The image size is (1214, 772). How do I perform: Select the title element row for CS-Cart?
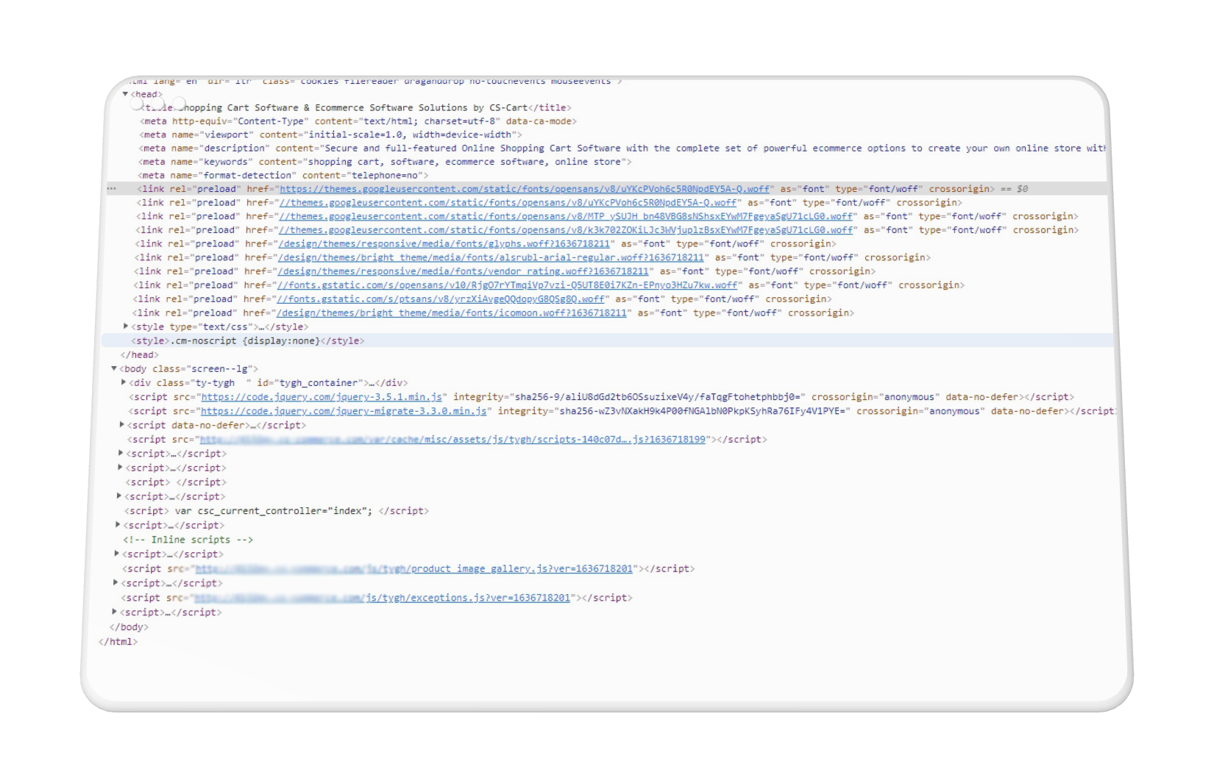pos(356,107)
